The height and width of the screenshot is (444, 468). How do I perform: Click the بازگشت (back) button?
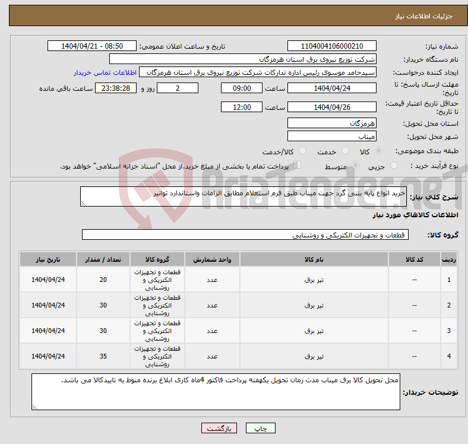(219, 428)
